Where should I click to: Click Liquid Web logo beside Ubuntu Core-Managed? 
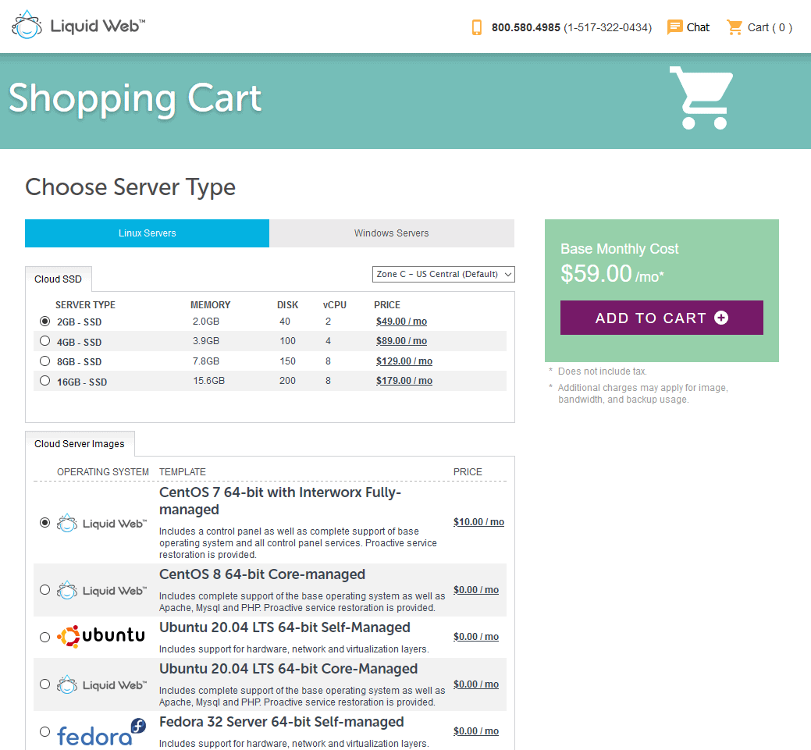[102, 684]
